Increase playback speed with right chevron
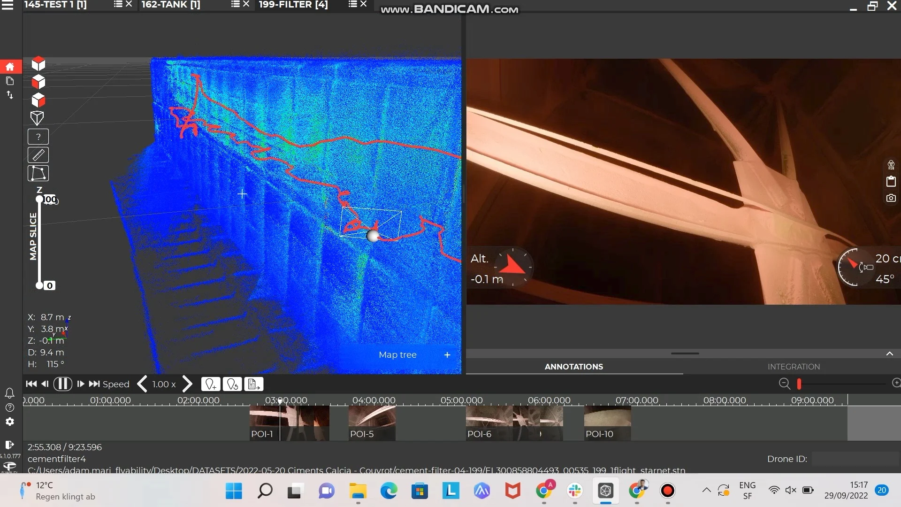 (187, 384)
